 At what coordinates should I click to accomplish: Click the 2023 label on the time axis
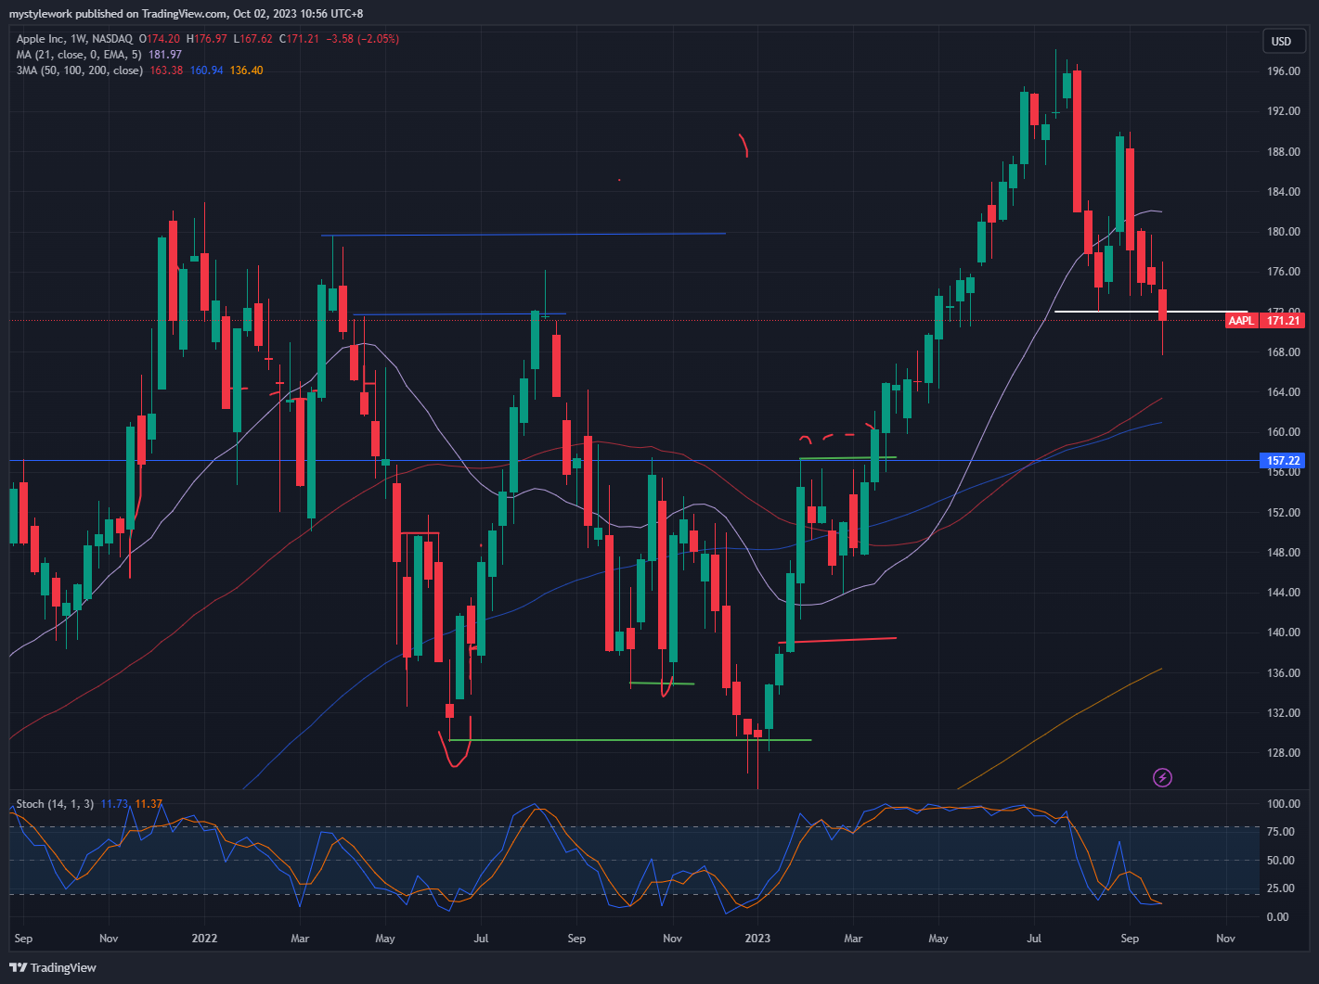pyautogui.click(x=757, y=939)
